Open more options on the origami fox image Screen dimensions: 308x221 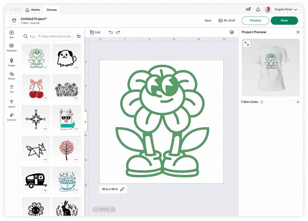click(45, 160)
